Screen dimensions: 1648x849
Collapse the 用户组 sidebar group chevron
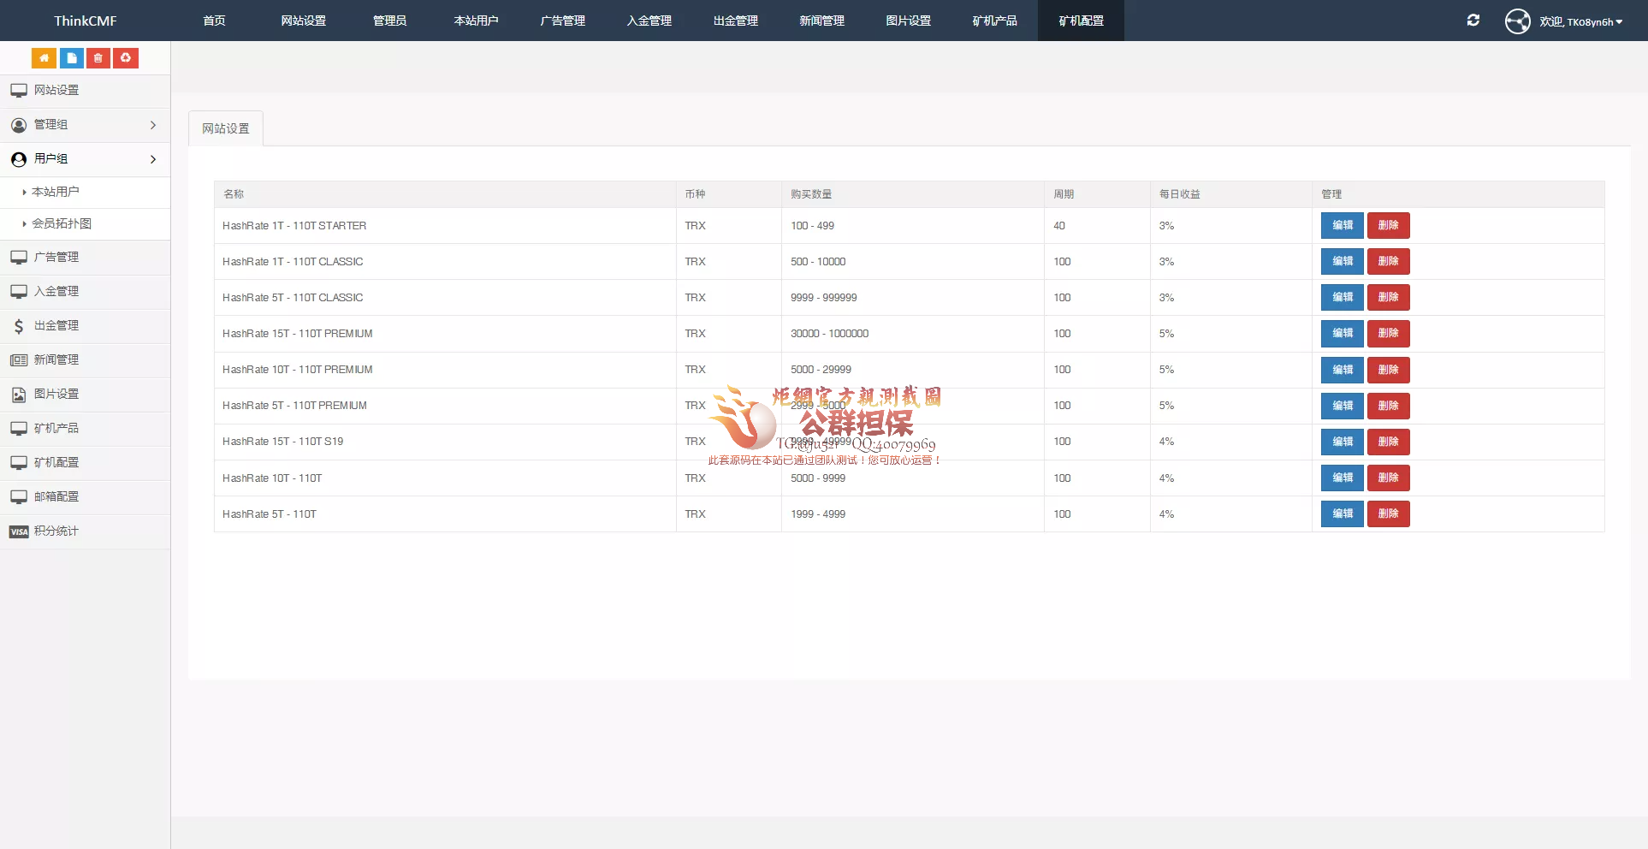click(x=153, y=159)
